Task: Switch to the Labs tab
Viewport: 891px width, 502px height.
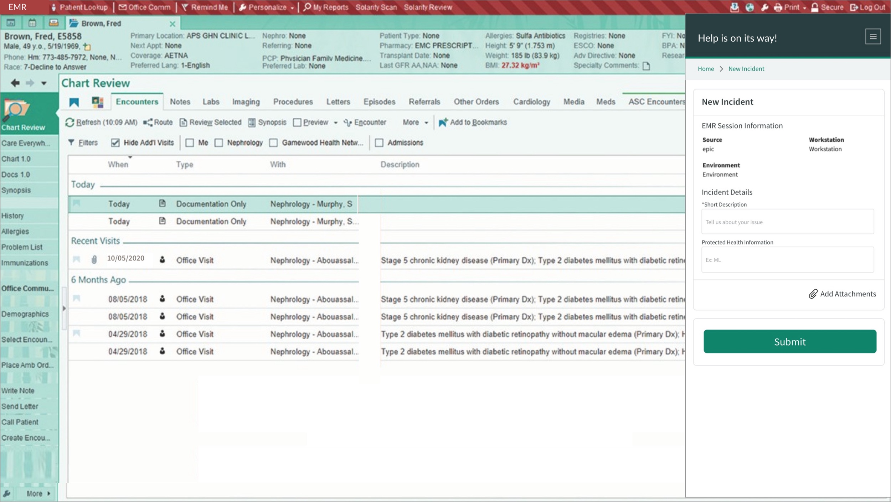Action: 211,102
